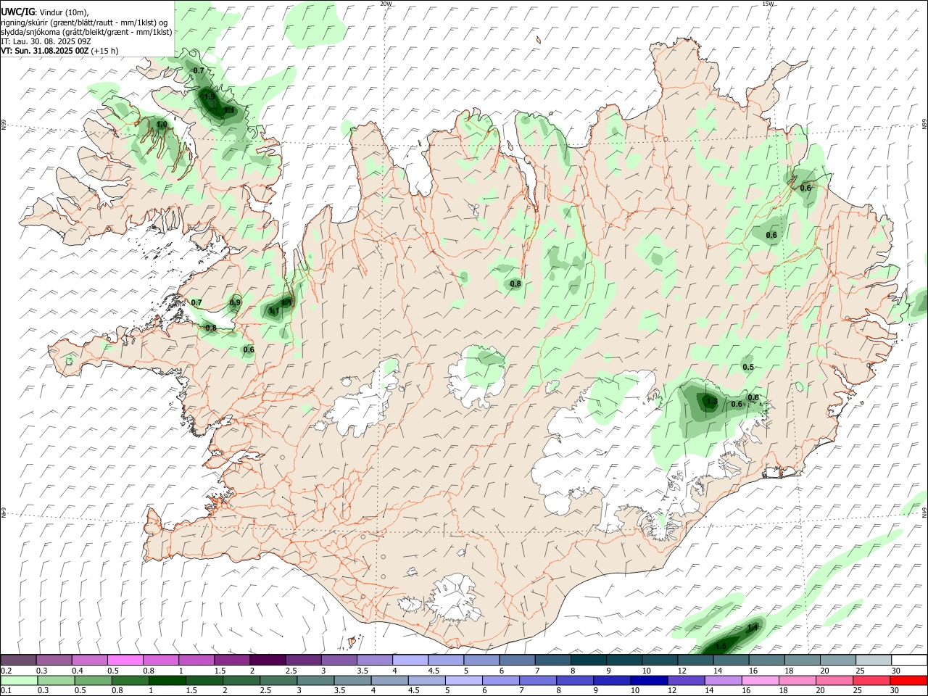Select upper legend swatch between 14 and 16
The width and height of the screenshot is (928, 696).
tap(732, 660)
